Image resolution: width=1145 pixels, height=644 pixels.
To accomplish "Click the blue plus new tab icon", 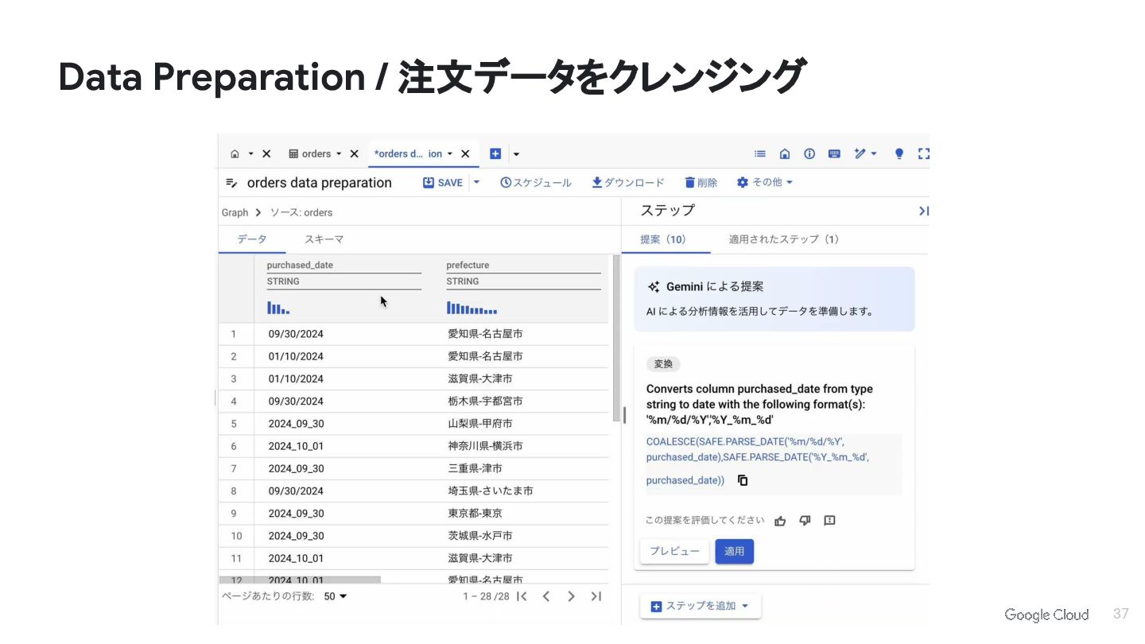I will coord(495,154).
